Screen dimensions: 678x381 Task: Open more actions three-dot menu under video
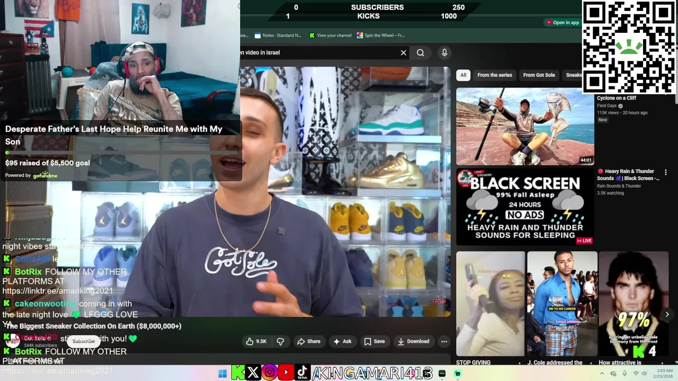[x=444, y=341]
